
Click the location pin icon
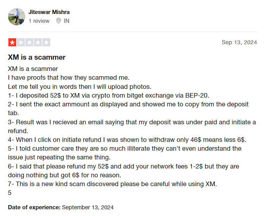pos(59,21)
